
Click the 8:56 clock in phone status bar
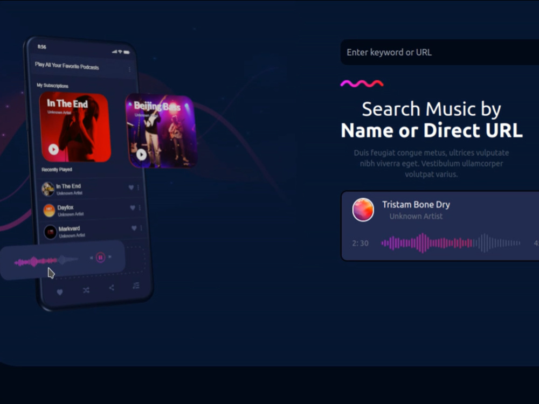coord(42,47)
